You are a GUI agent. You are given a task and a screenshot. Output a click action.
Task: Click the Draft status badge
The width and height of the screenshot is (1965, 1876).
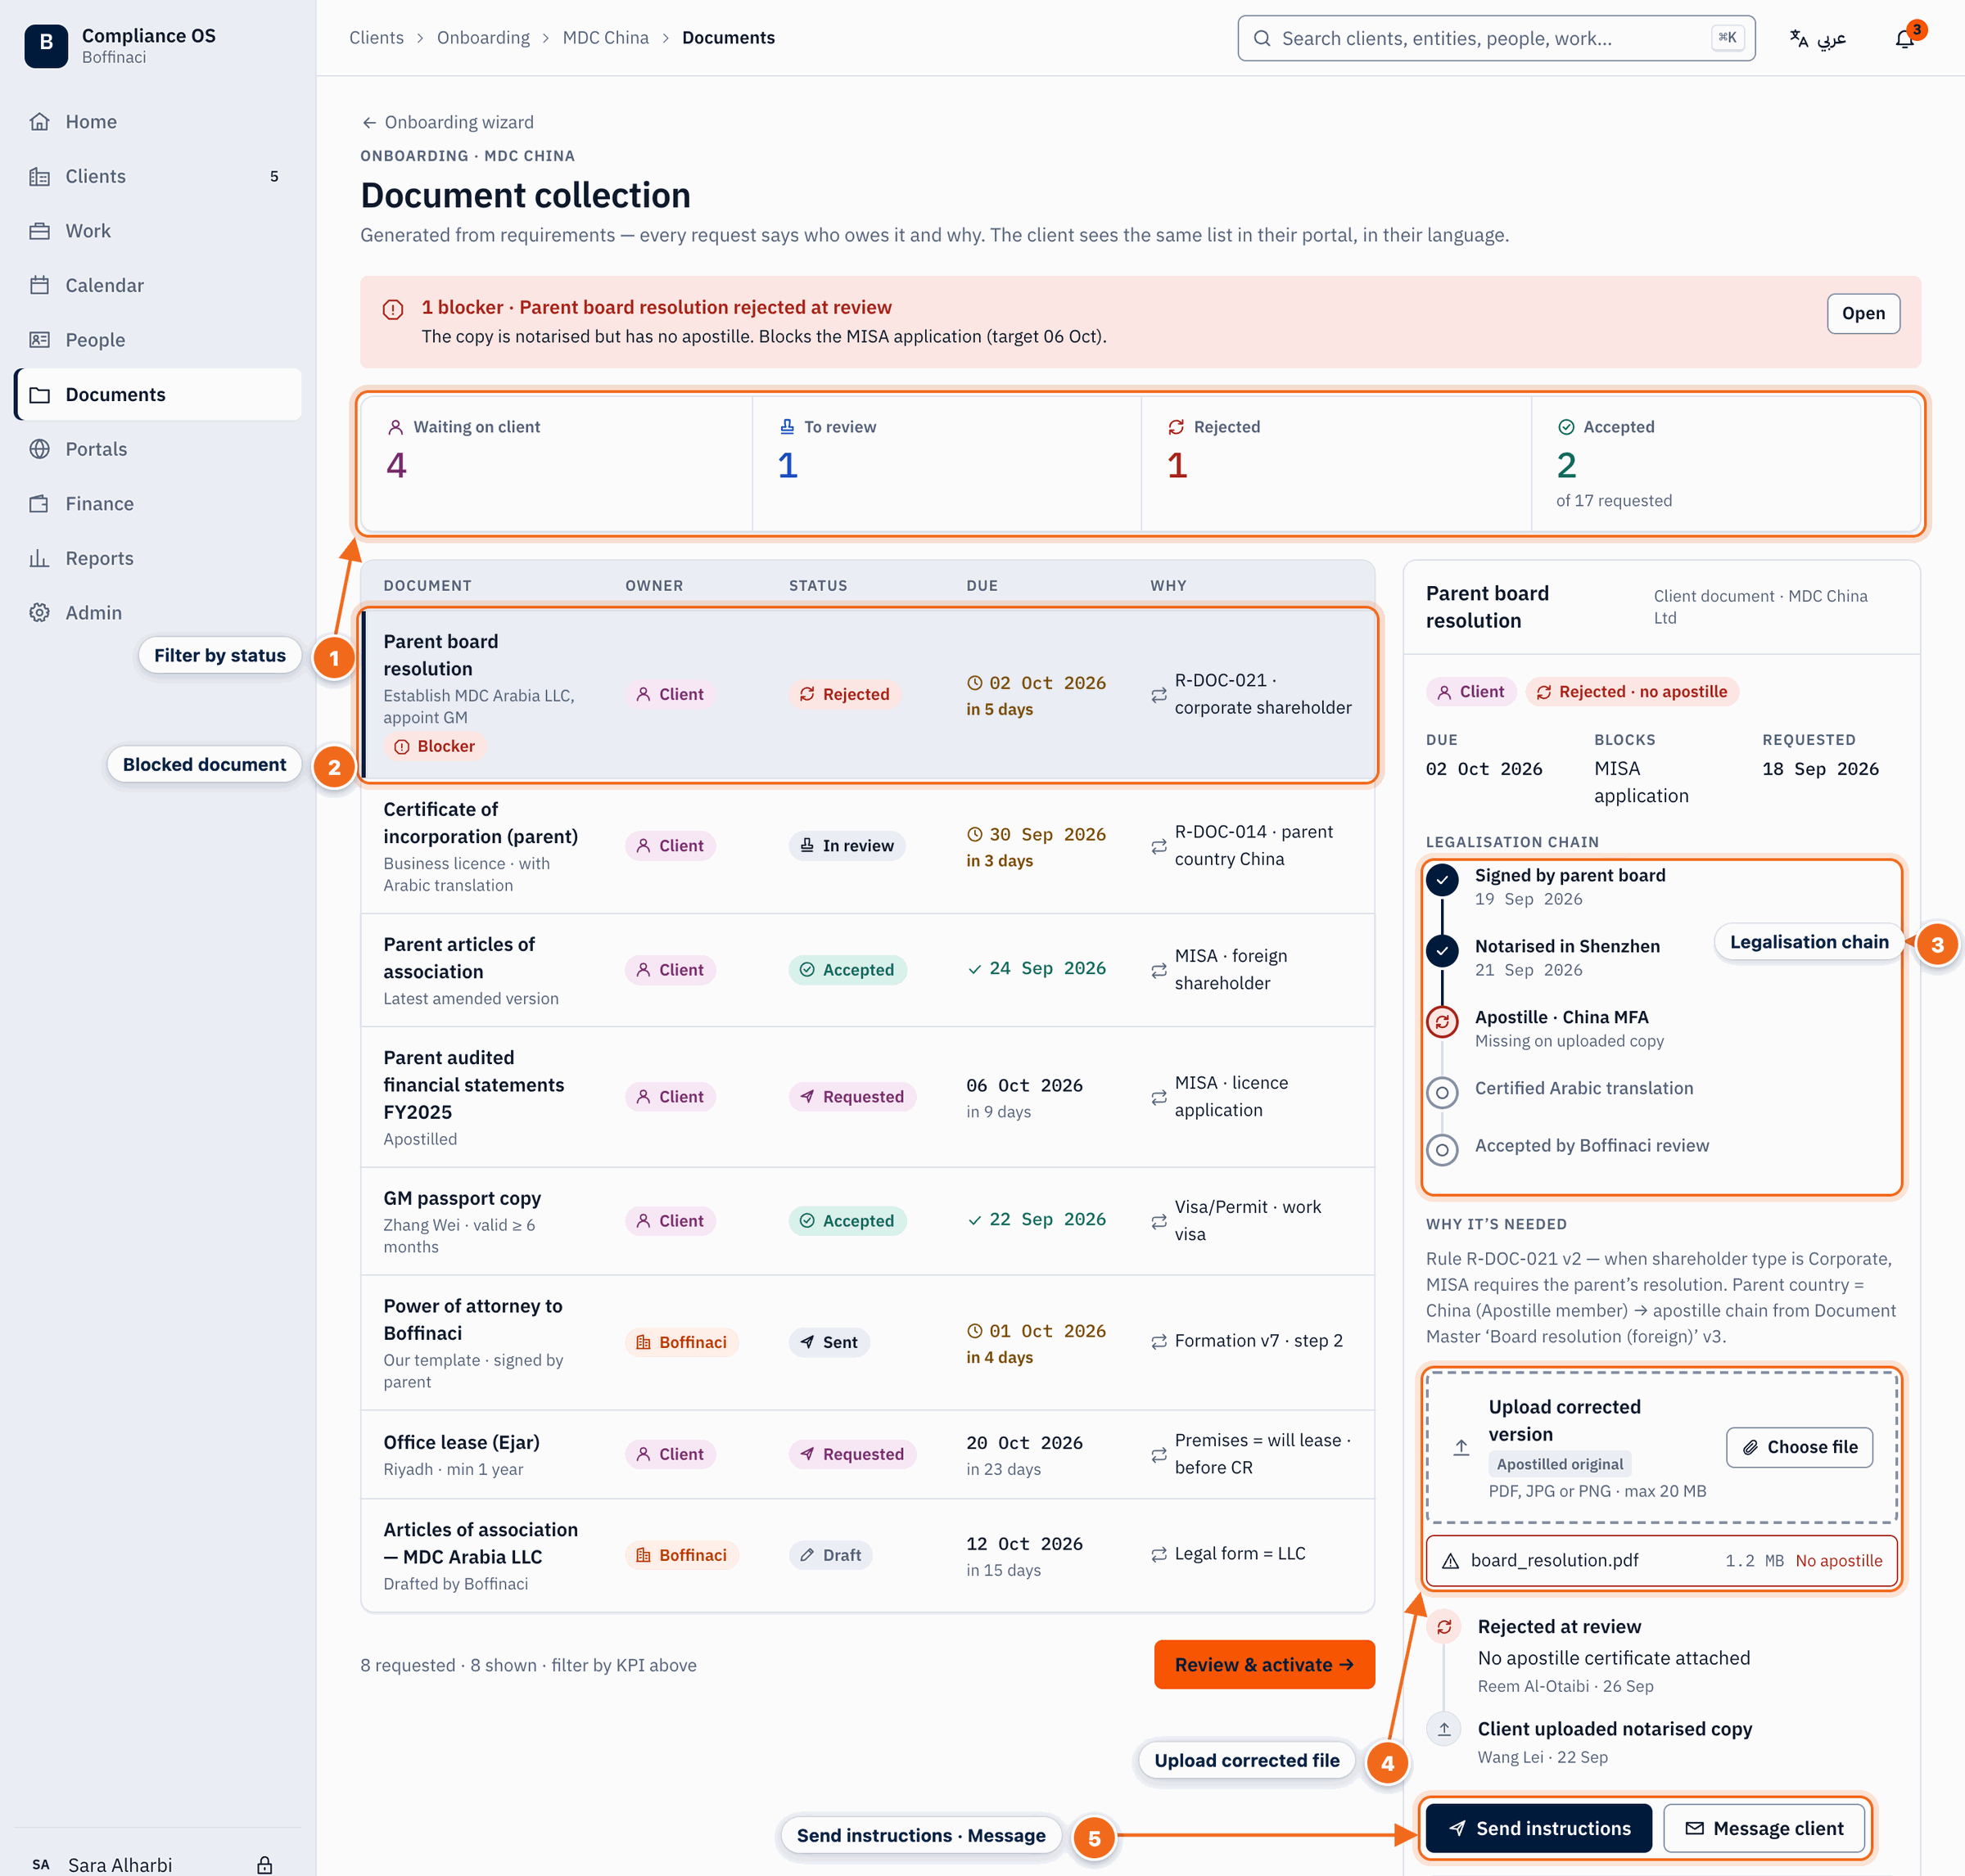tap(829, 1555)
